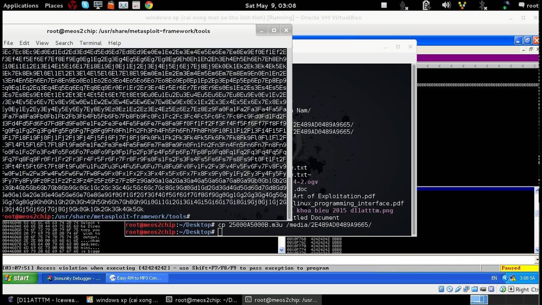Open the clock showing Sat May 9, 03:08
The width and height of the screenshot is (542, 305).
[271, 6]
